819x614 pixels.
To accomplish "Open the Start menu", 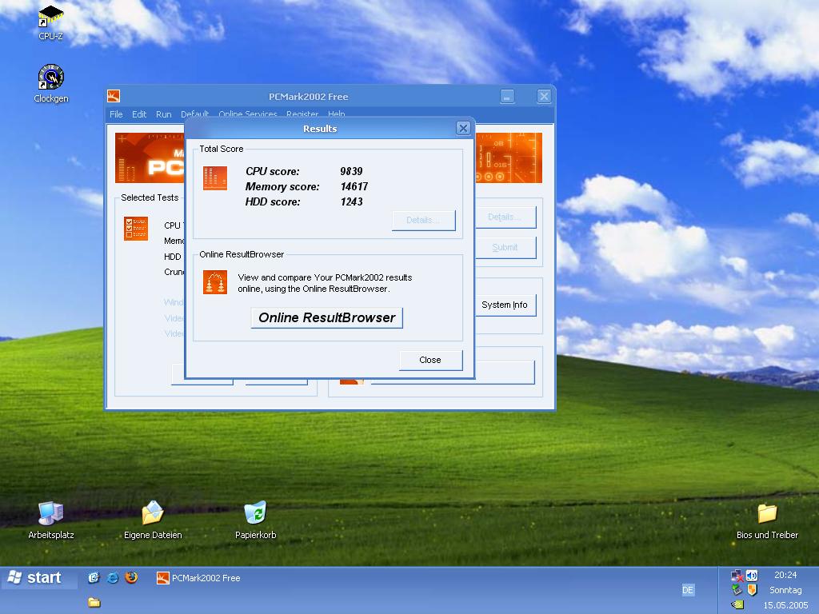I will click(38, 577).
